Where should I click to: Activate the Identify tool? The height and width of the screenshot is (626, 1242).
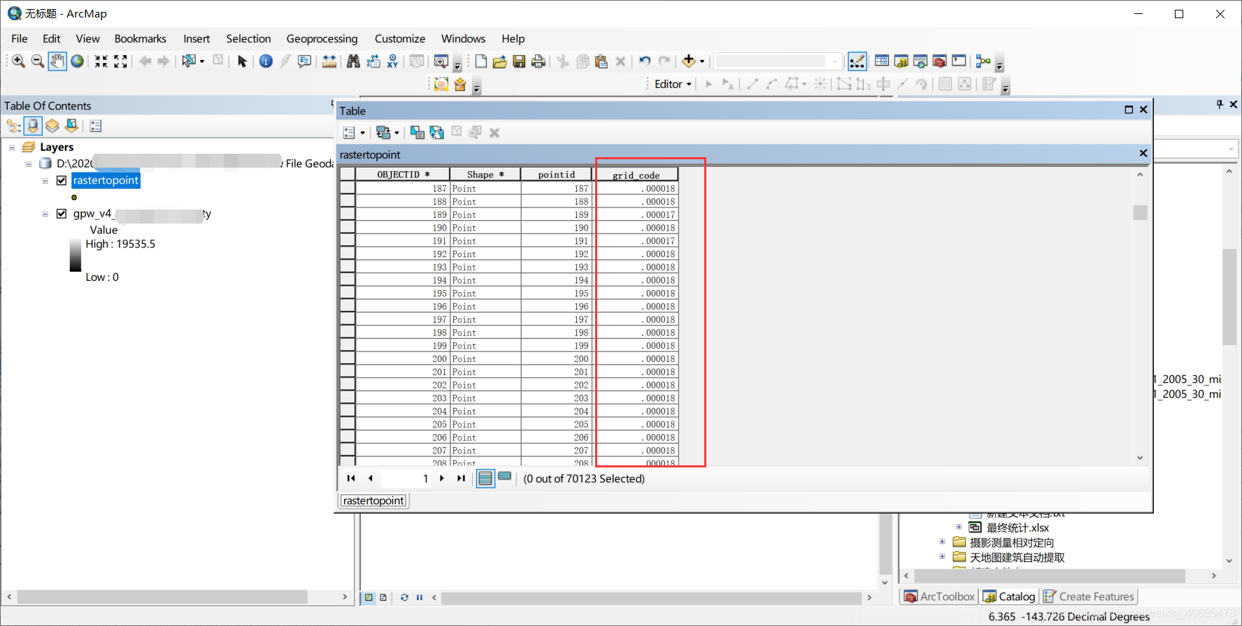tap(266, 61)
